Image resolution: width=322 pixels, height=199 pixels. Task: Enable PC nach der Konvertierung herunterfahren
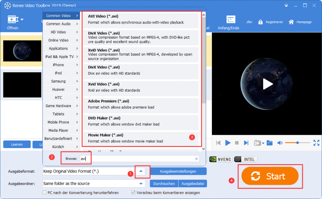(x=44, y=192)
